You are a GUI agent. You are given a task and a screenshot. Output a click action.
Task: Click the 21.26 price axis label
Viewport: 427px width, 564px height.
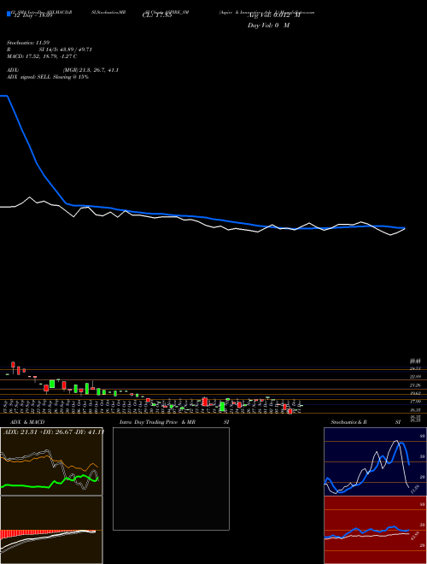[415, 385]
